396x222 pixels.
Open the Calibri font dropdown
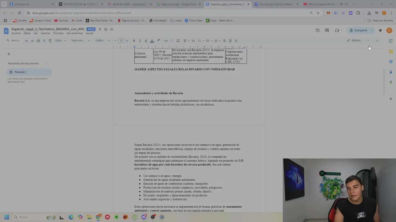click(102, 41)
